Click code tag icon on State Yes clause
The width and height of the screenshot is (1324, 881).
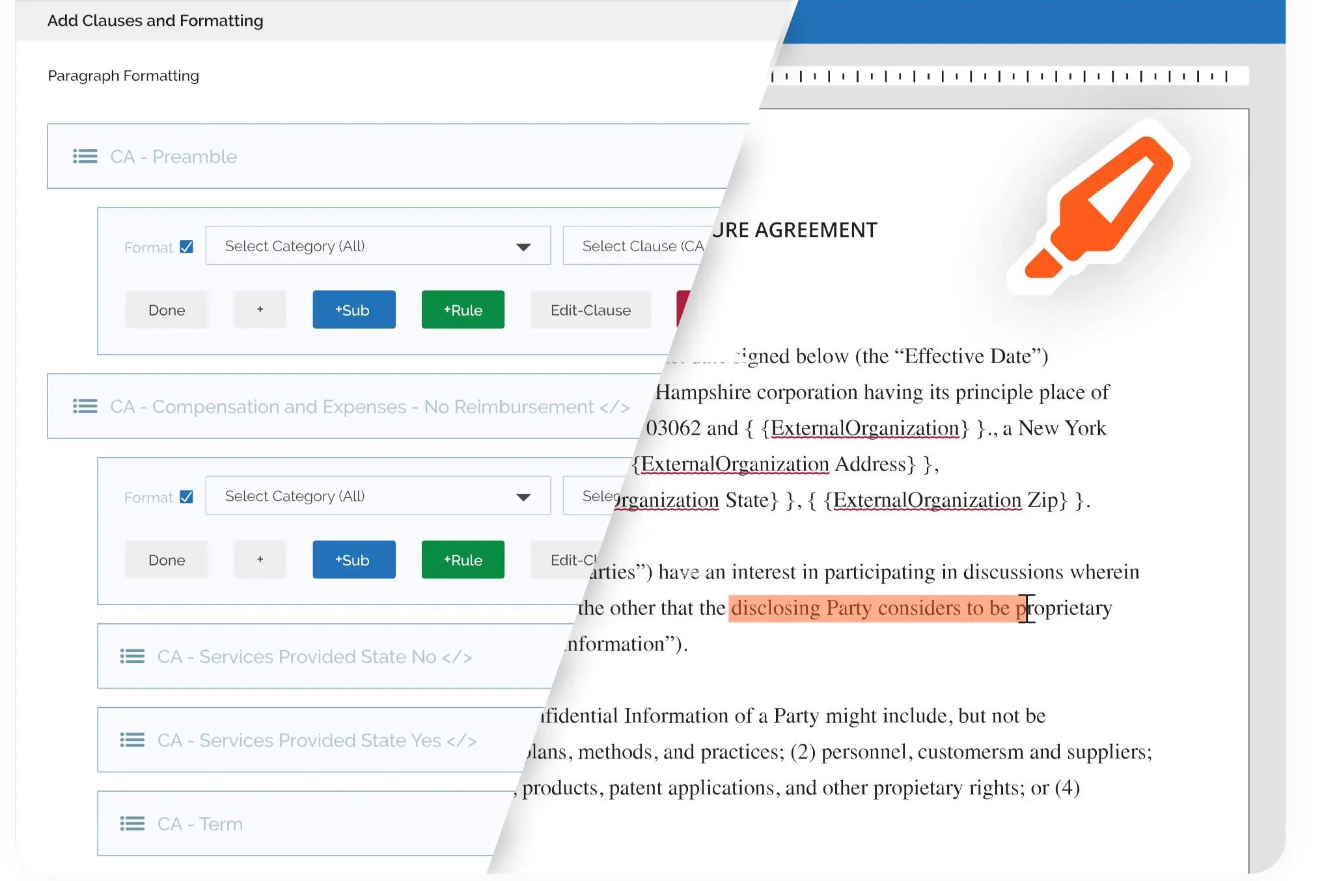click(x=462, y=740)
